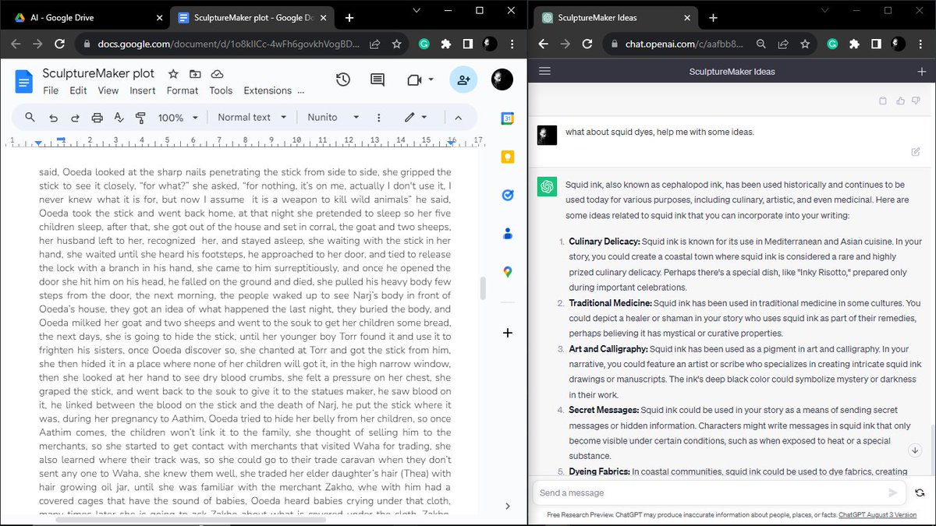Screen dimensions: 936x526
Task: Click the send message arrow button
Action: click(893, 492)
